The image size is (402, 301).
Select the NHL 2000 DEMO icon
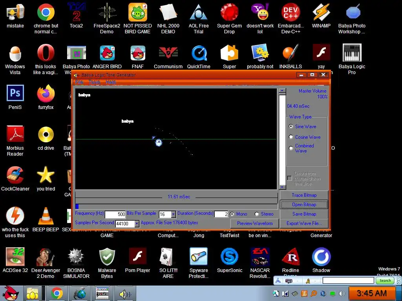click(168, 18)
